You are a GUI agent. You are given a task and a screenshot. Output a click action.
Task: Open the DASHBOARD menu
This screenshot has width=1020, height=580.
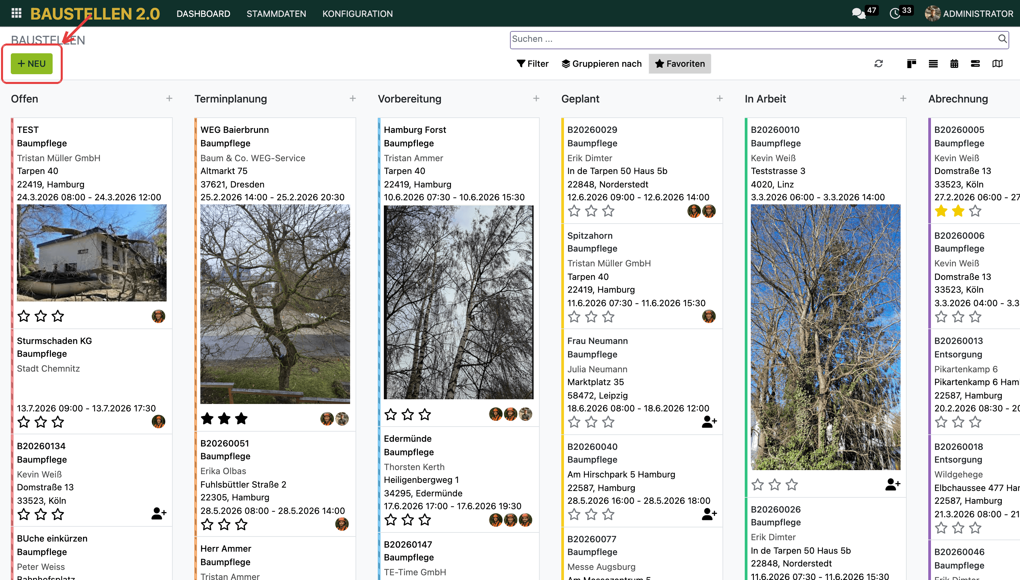[203, 13]
